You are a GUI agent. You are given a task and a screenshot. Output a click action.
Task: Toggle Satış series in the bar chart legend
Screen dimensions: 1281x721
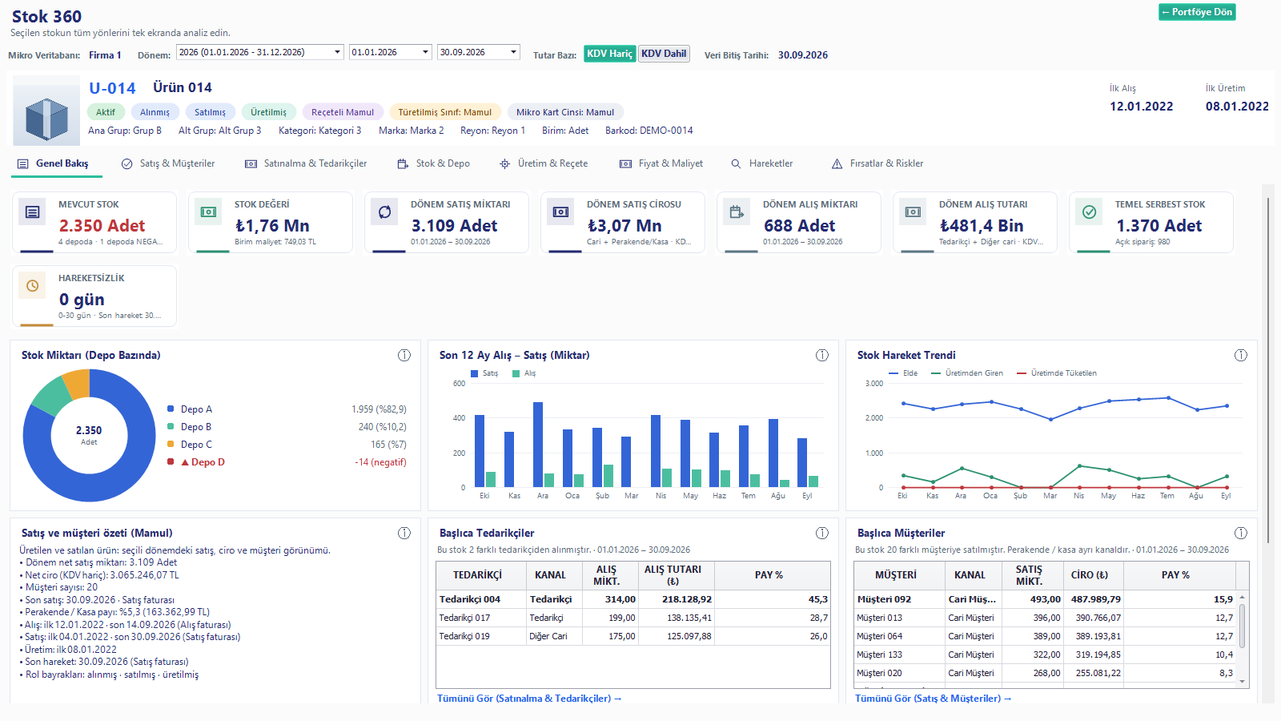(x=484, y=373)
